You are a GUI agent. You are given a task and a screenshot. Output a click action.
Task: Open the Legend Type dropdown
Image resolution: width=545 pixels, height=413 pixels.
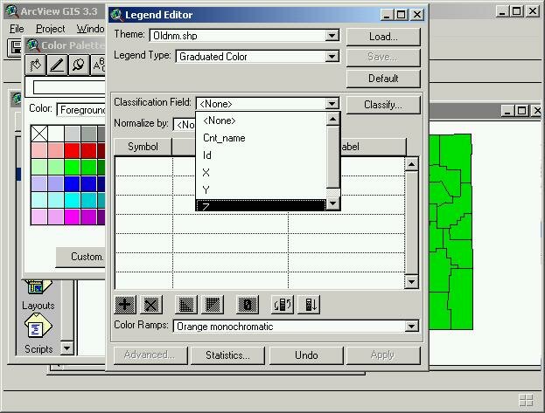(332, 56)
